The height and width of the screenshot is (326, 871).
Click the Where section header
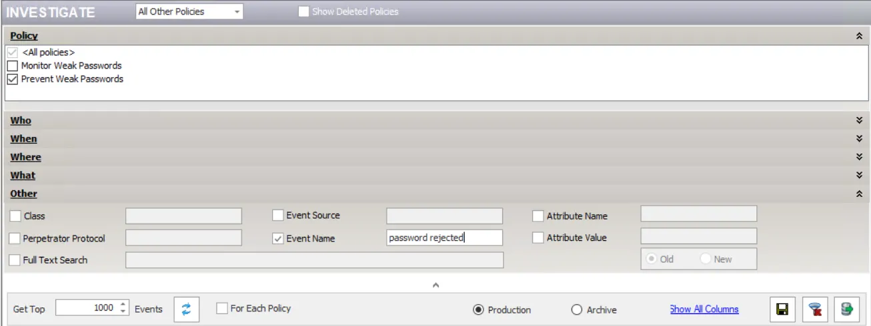click(25, 157)
